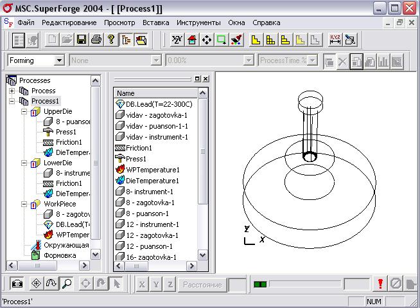Open the ProcessTime % dropdown
Viewport: 420px width, 308px height.
click(312, 60)
